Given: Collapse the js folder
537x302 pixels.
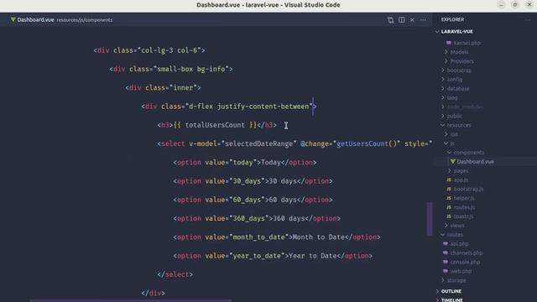Looking at the screenshot, I should point(446,143).
